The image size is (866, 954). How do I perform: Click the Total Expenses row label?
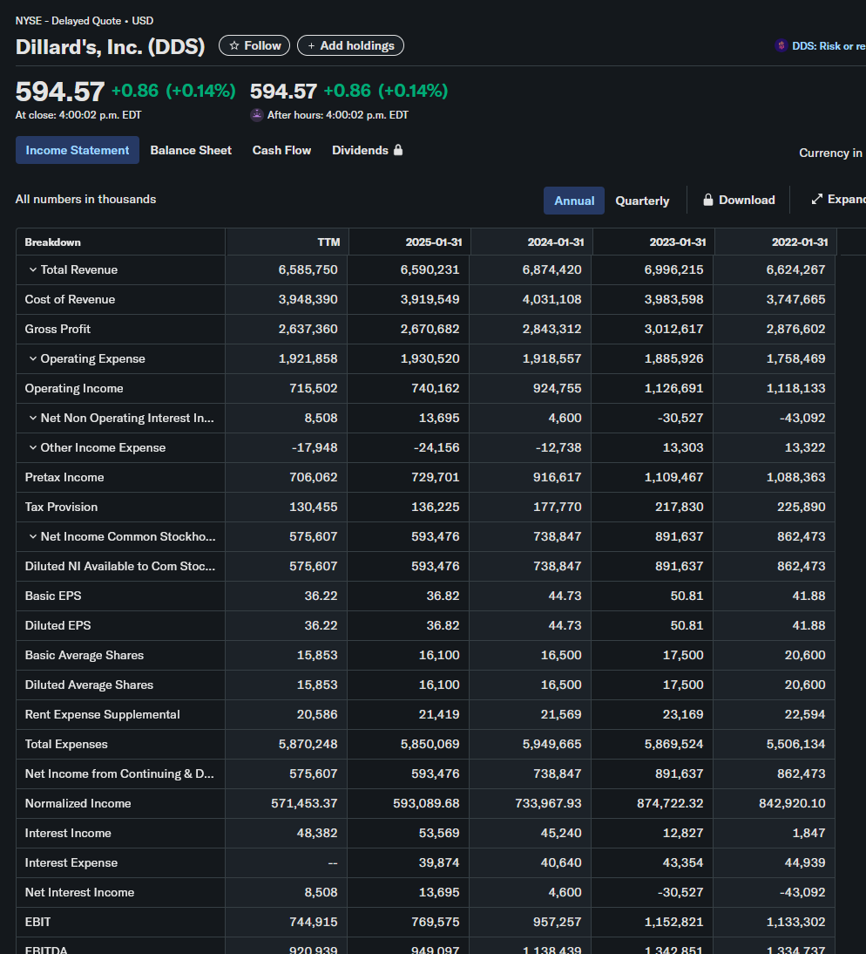click(66, 744)
